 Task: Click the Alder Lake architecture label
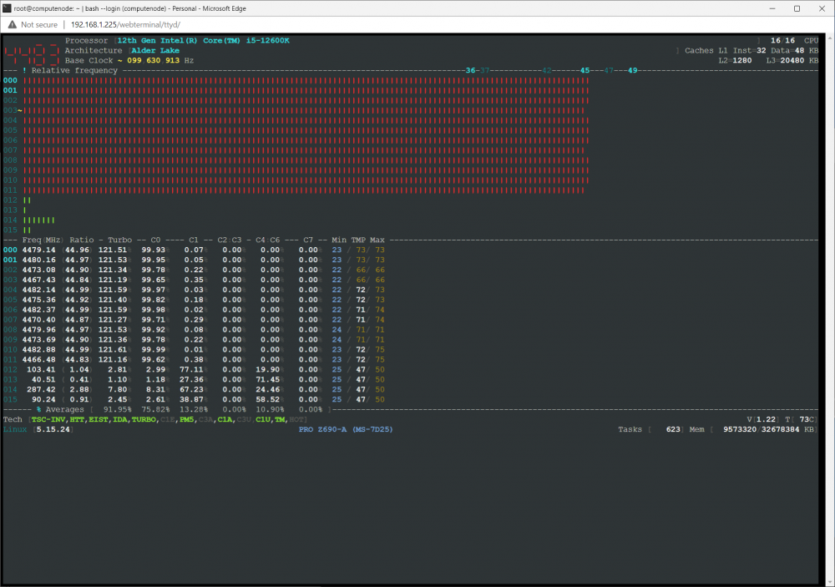pyautogui.click(x=155, y=51)
